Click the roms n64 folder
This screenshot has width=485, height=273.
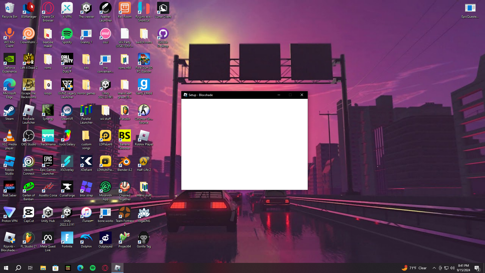pyautogui.click(x=125, y=59)
